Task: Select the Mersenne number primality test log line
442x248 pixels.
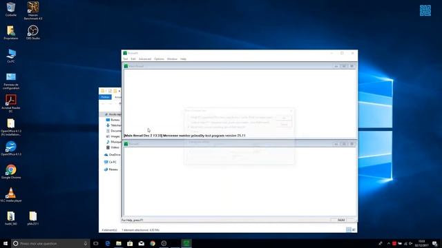Action: tap(184, 136)
